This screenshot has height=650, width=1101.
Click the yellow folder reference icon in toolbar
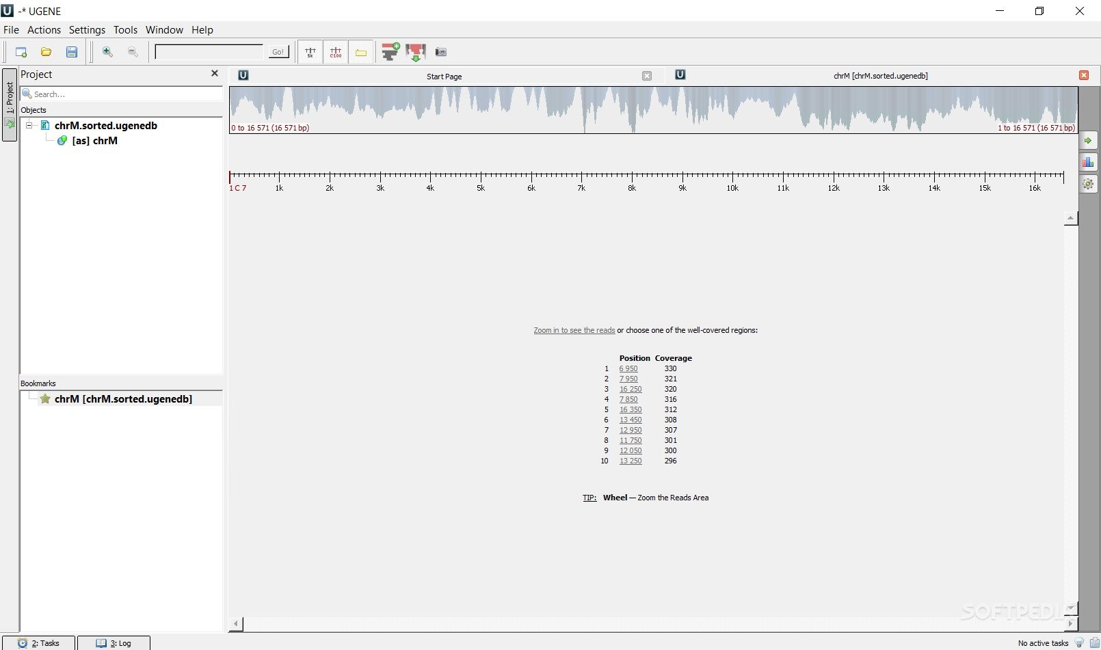[x=361, y=52]
